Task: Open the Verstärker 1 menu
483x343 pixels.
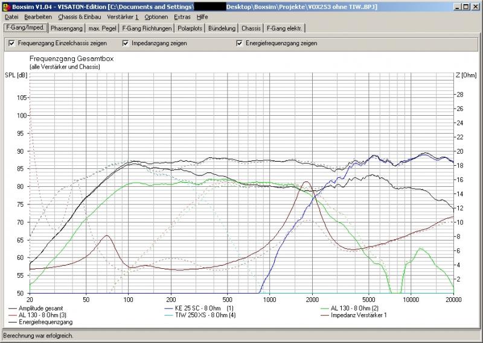Action: [x=123, y=17]
